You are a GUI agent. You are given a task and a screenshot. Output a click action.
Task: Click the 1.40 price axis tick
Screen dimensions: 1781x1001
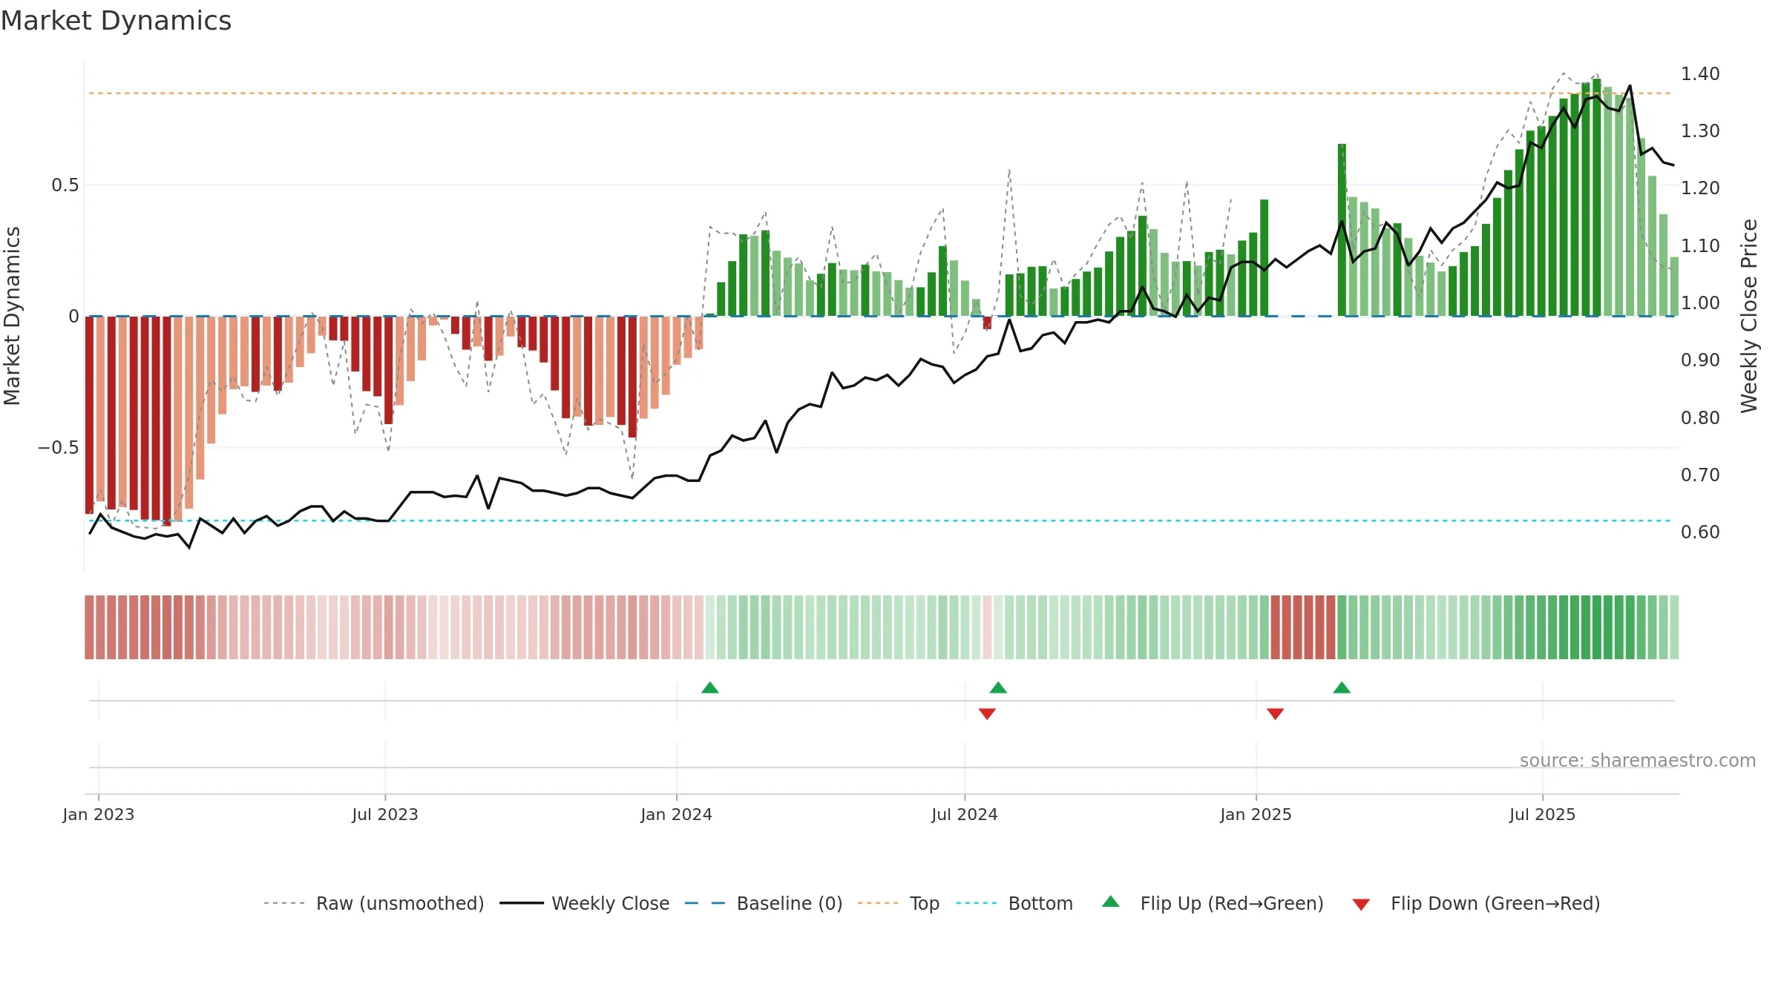[x=1700, y=73]
